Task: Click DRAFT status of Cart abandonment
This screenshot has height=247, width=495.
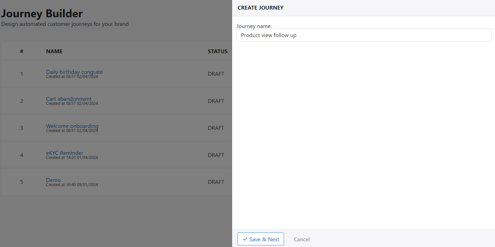Action: pyautogui.click(x=216, y=101)
